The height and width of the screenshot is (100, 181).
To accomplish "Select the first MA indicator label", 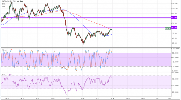I will click(x=4, y=4).
